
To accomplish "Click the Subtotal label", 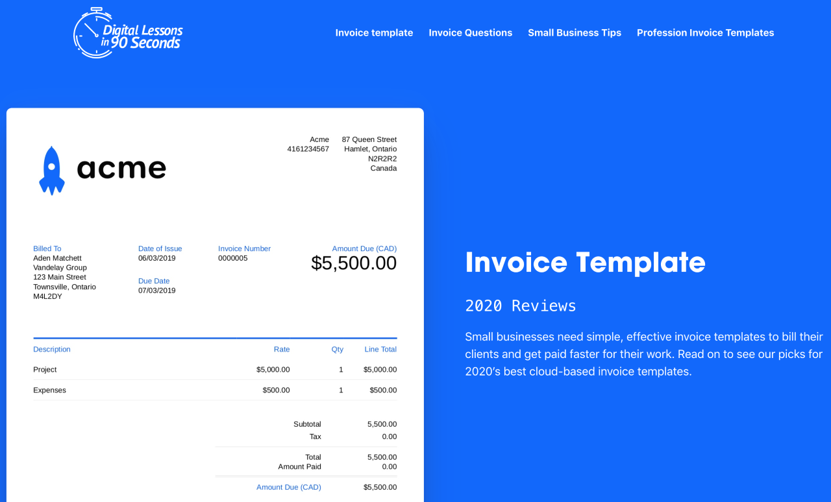I will (307, 424).
